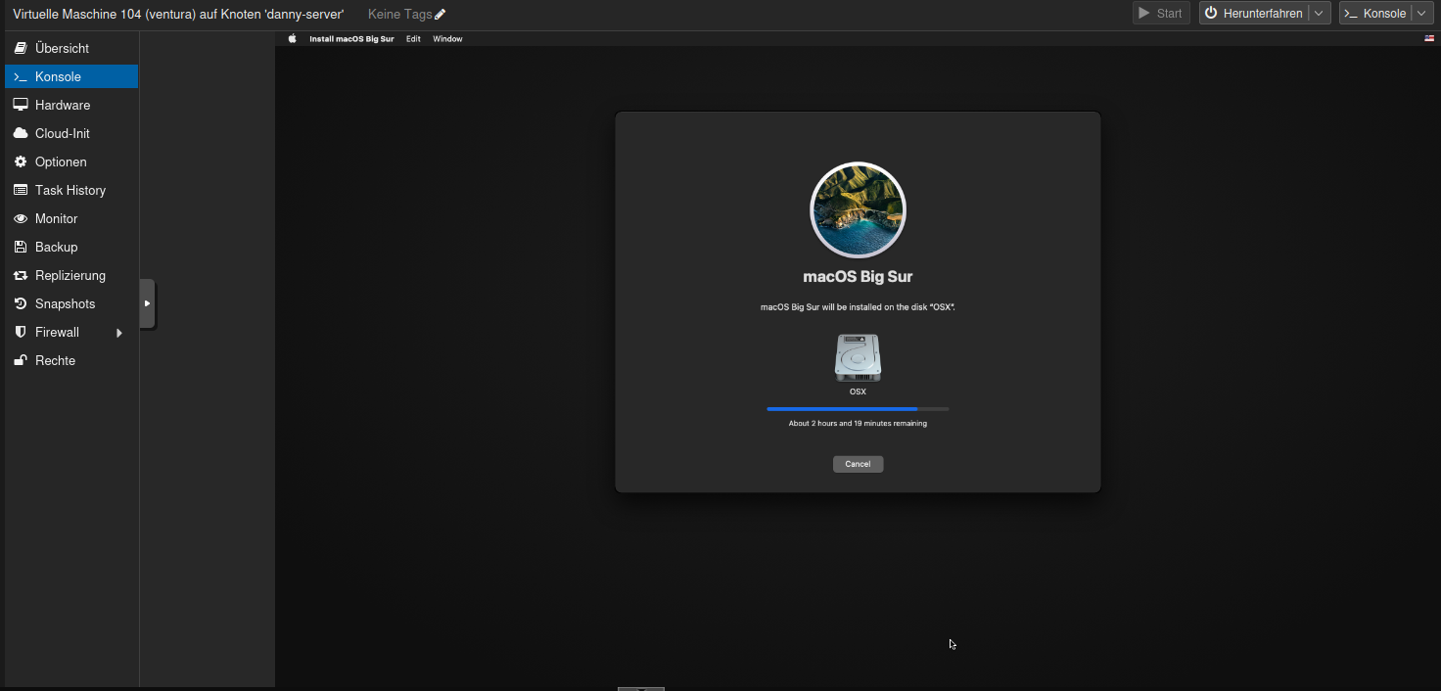
Task: Open the Edit menu in the VM
Action: point(413,39)
